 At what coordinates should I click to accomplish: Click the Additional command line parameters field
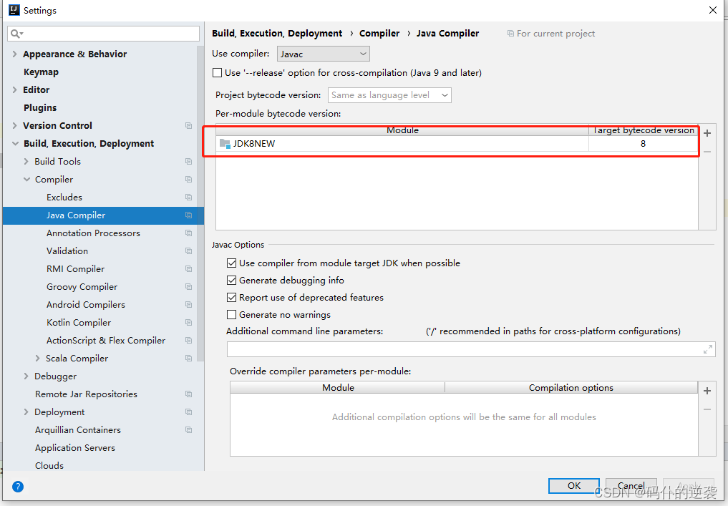tap(471, 349)
